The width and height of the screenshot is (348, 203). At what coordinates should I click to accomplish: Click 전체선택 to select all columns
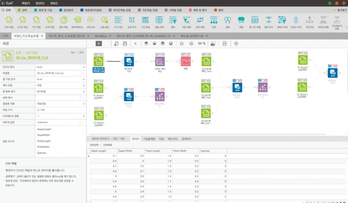[x=94, y=145]
